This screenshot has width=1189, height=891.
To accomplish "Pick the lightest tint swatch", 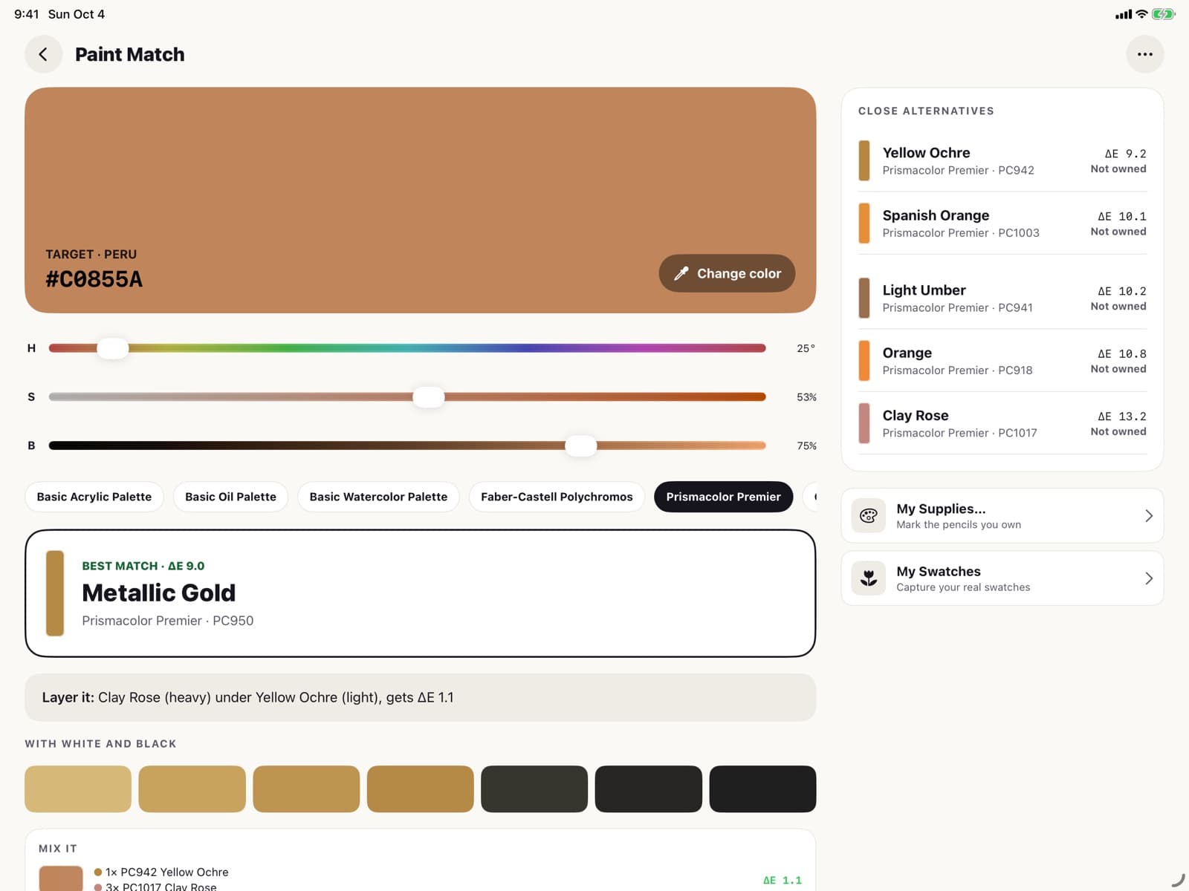I will coord(78,789).
